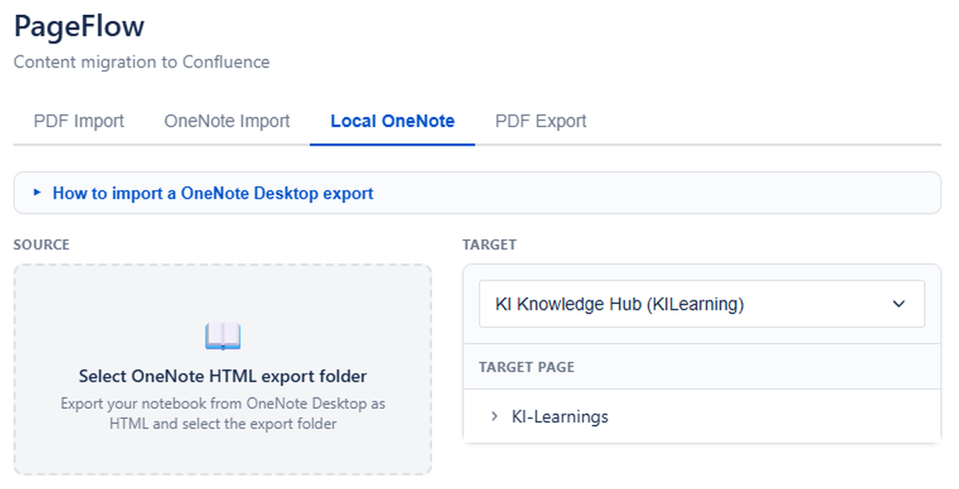959x489 pixels.
Task: Select the Local OneNote tab
Action: (393, 121)
